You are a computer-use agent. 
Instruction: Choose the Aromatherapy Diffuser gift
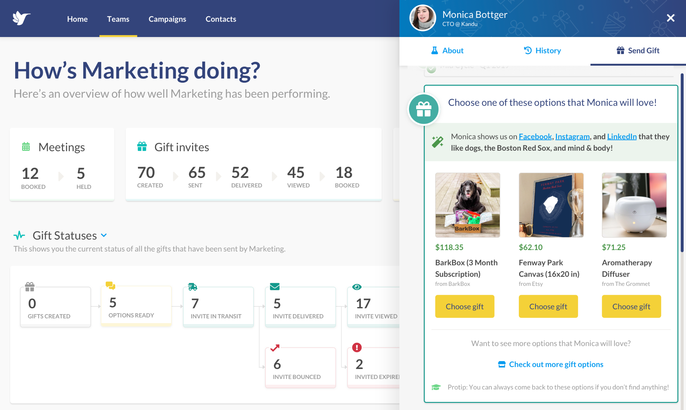631,306
